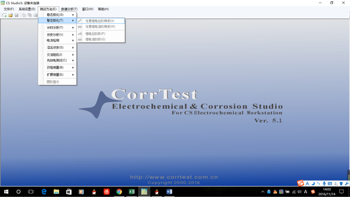Switch to Excel on the taskbar

click(x=132, y=192)
